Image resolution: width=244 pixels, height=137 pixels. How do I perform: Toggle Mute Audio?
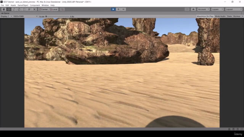[x=220, y=16]
